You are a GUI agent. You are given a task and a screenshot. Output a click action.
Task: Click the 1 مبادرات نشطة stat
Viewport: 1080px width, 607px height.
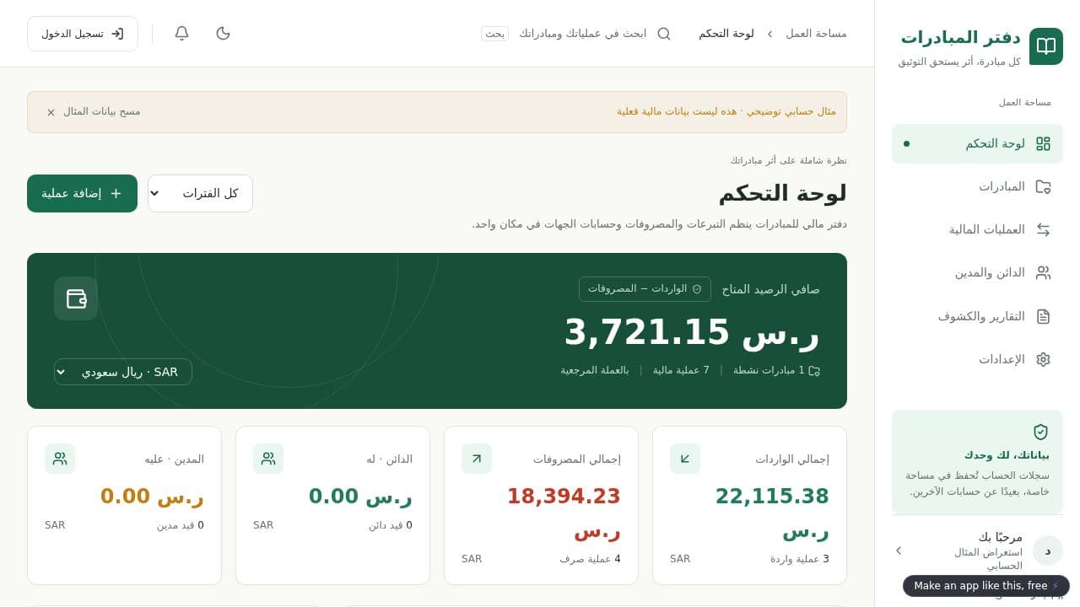click(x=776, y=370)
